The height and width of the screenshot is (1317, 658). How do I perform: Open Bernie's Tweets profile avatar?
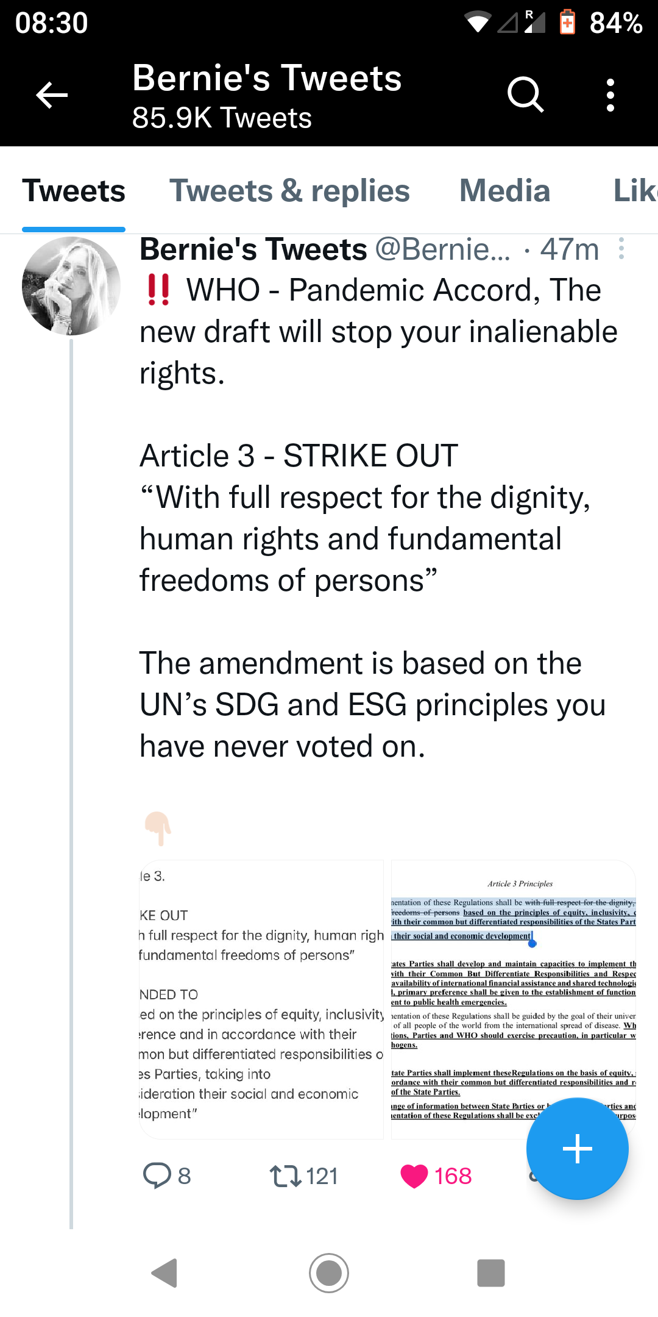(71, 286)
